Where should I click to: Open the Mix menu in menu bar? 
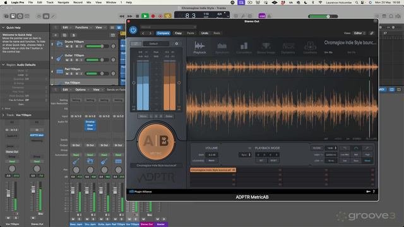click(88, 3)
